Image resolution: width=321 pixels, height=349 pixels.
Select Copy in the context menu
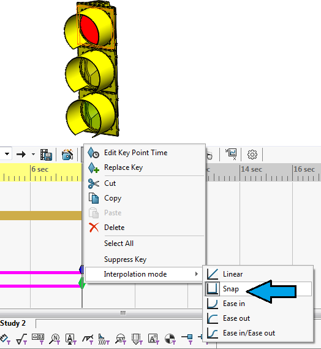pos(145,198)
